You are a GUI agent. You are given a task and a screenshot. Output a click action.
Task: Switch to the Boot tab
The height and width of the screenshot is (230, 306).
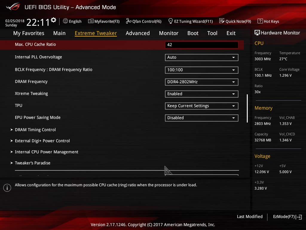click(x=193, y=33)
